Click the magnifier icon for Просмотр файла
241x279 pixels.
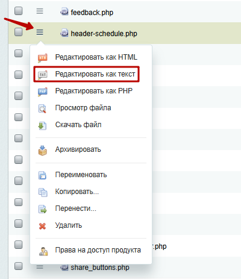(42, 108)
